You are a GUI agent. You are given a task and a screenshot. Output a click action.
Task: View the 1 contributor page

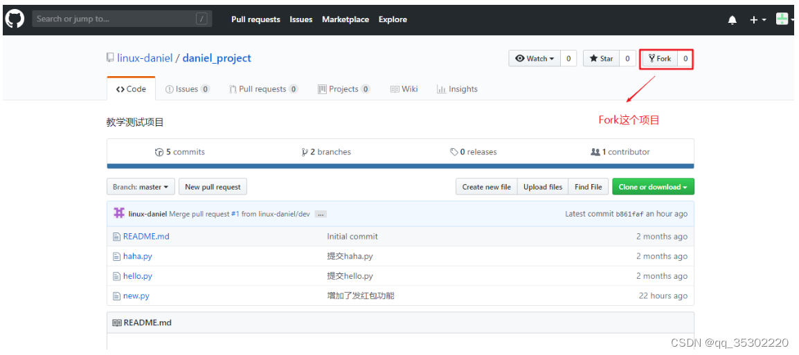pos(620,152)
